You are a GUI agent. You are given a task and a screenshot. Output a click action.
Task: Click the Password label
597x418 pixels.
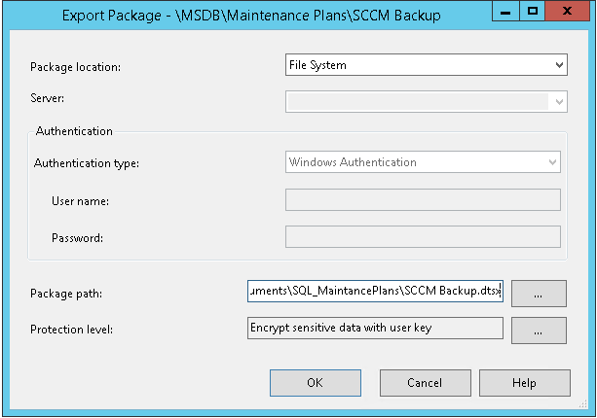click(77, 238)
